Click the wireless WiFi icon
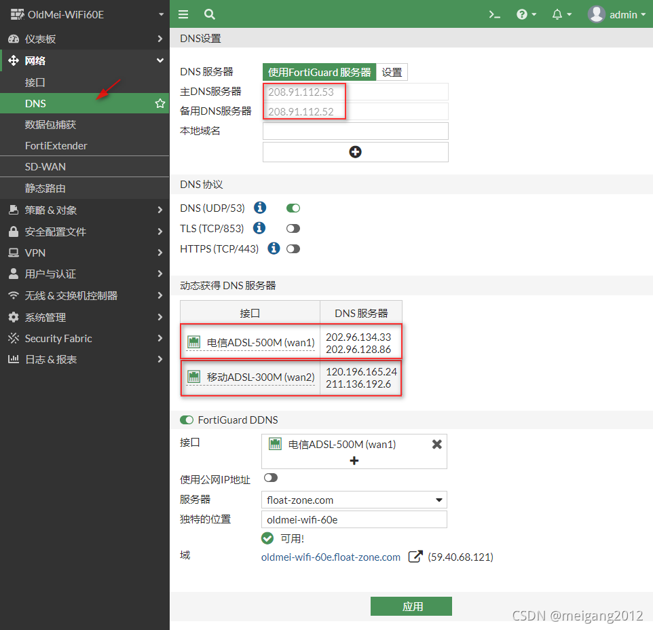 (14, 295)
